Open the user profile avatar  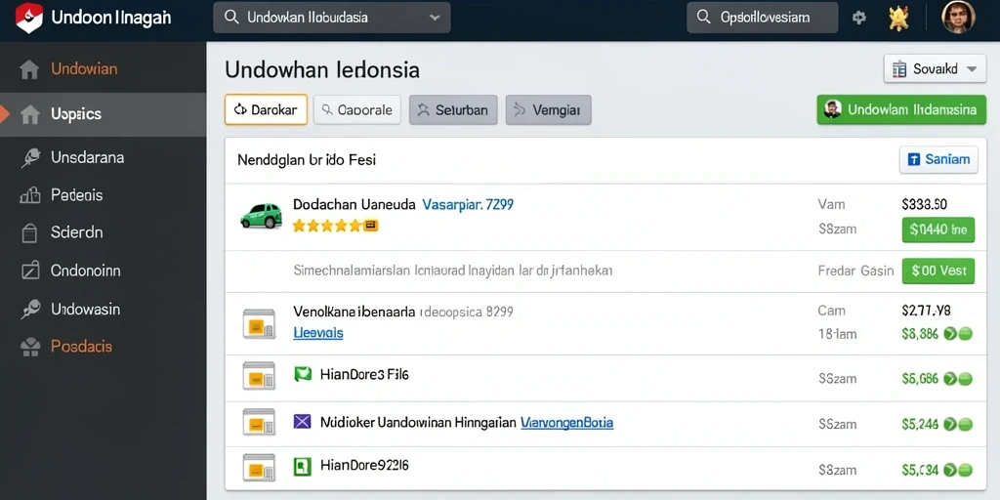(959, 18)
